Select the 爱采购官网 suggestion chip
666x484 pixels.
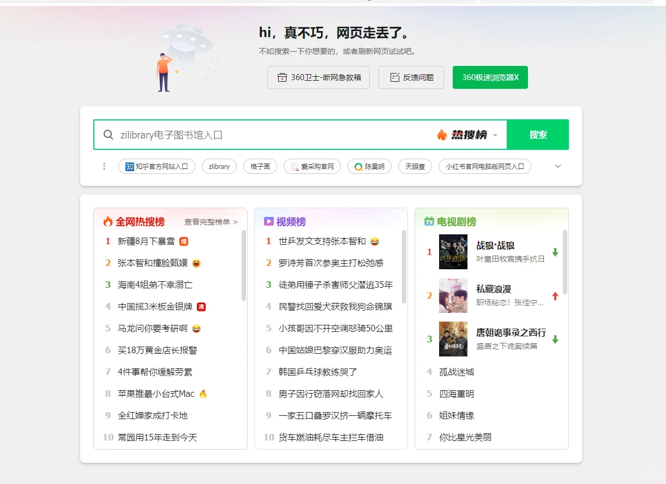pos(312,166)
